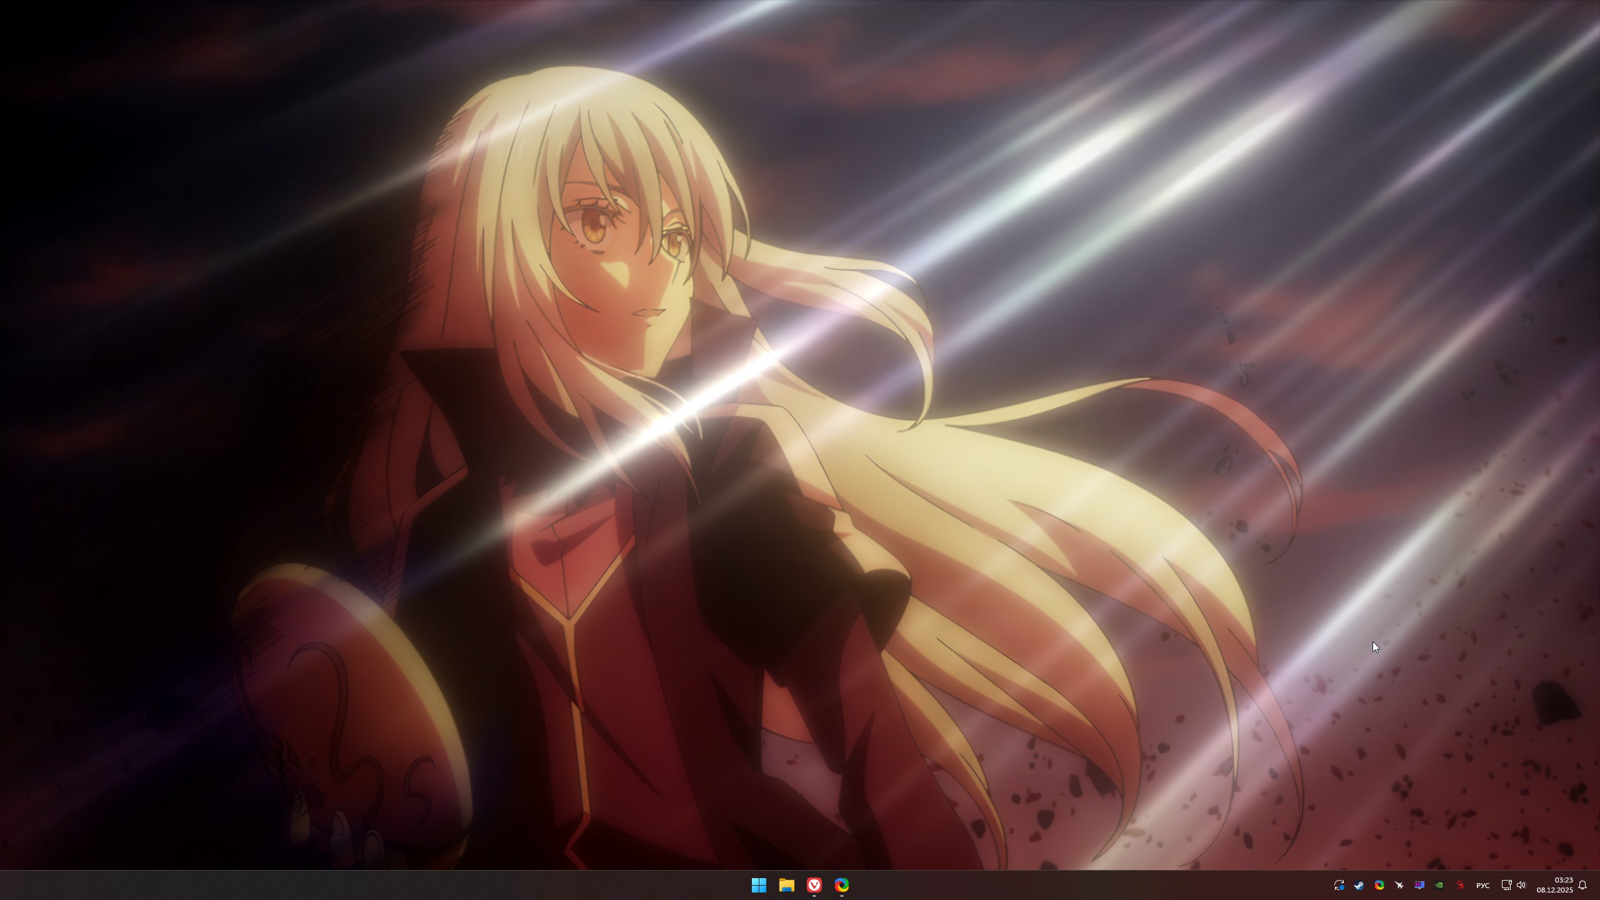Open the date 08.12.2025 calendar flyout

(x=1555, y=890)
